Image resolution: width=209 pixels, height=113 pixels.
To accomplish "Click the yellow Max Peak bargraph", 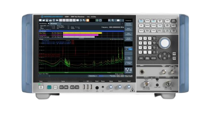I will coord(82,33).
